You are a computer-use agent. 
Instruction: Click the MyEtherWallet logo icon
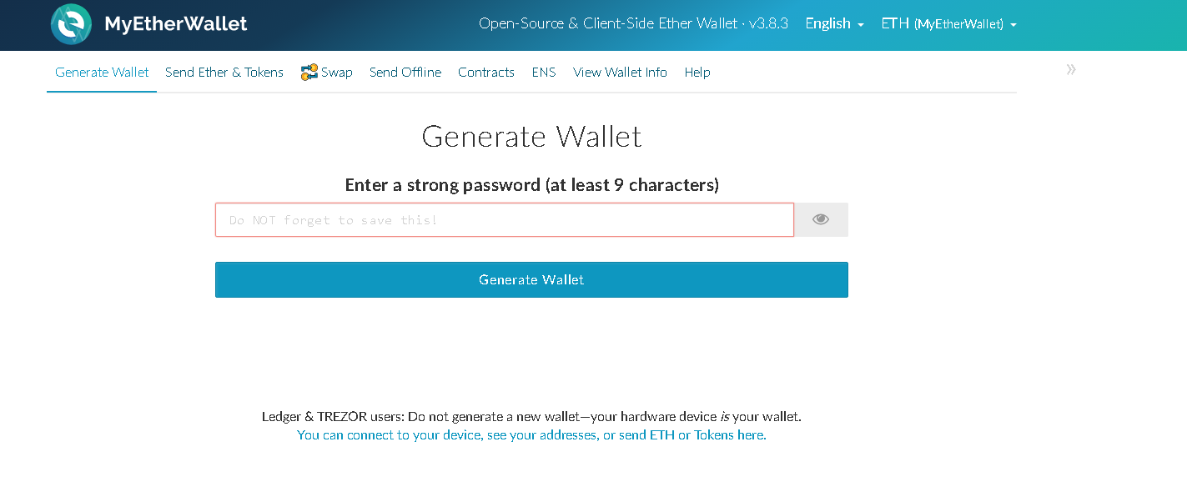coord(71,24)
